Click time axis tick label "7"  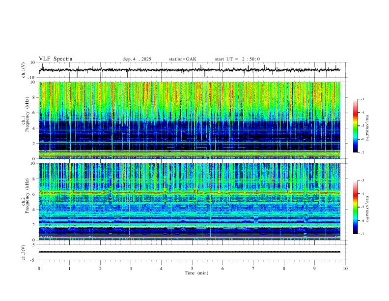253,269
